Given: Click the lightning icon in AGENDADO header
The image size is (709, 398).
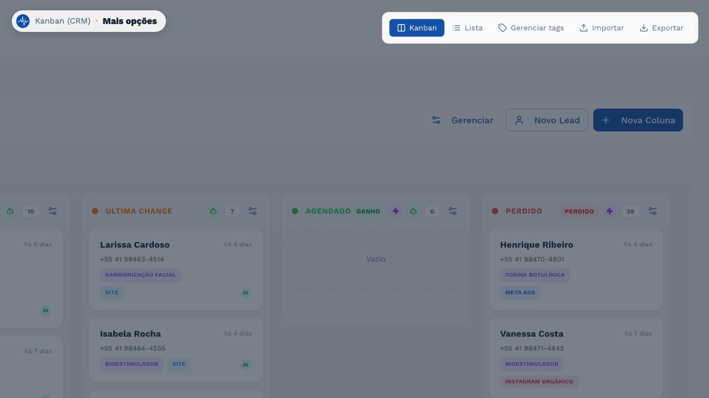Looking at the screenshot, I should coord(395,211).
